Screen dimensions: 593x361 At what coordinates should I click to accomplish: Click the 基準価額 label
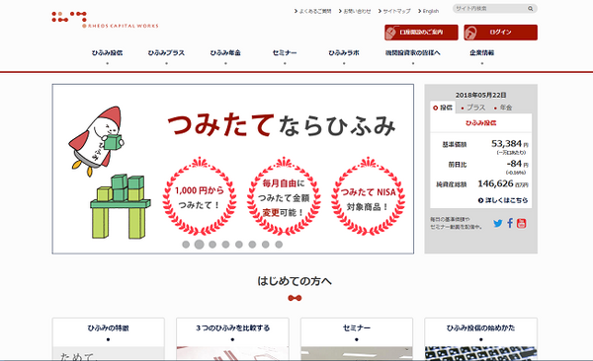[x=455, y=145]
